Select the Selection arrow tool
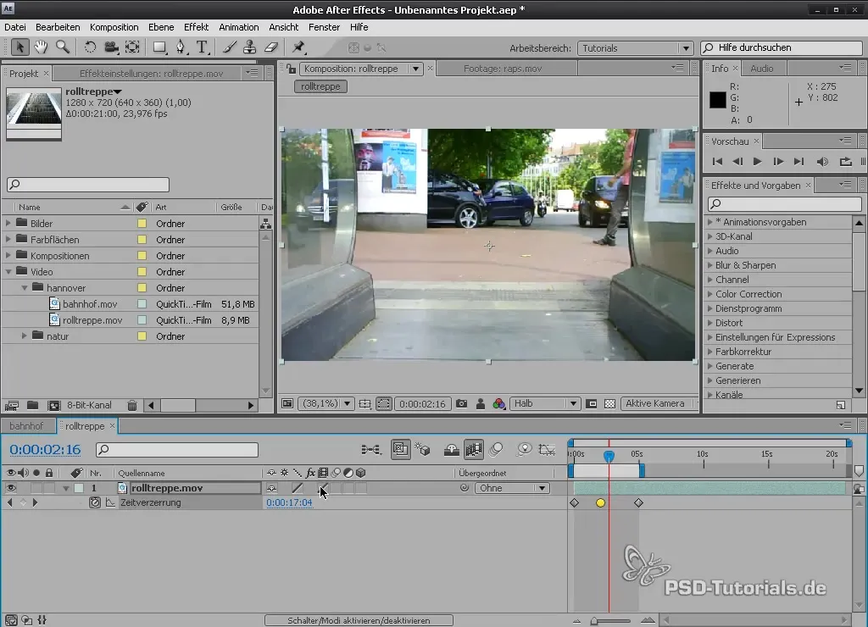868x627 pixels. point(19,47)
